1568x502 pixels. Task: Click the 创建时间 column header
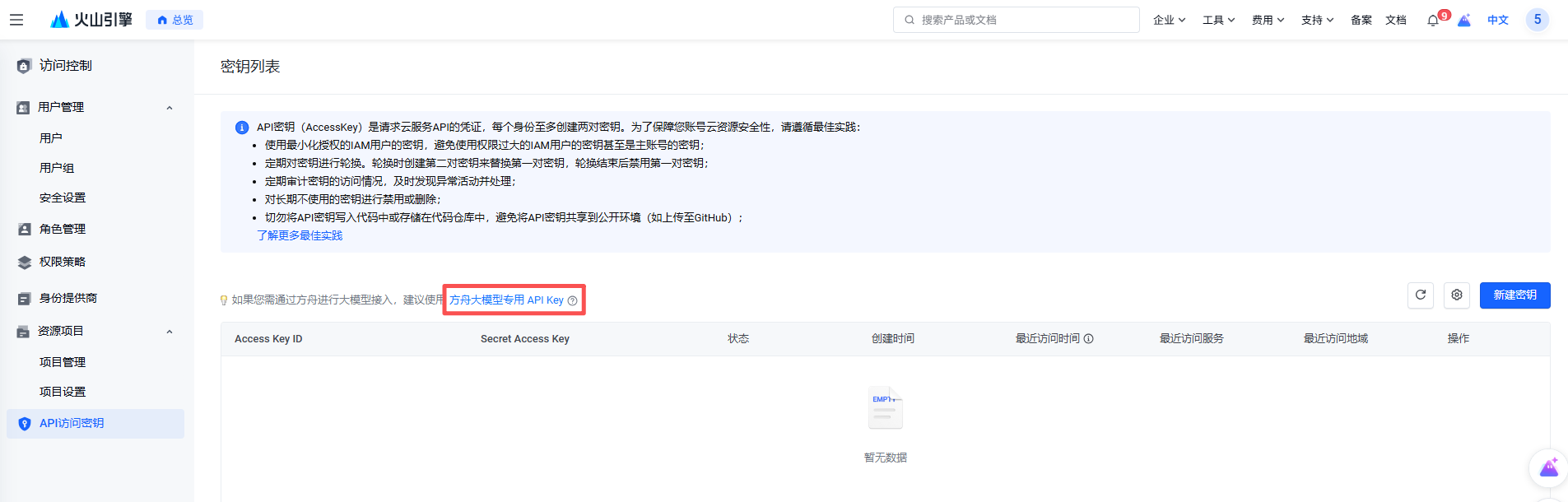point(893,338)
